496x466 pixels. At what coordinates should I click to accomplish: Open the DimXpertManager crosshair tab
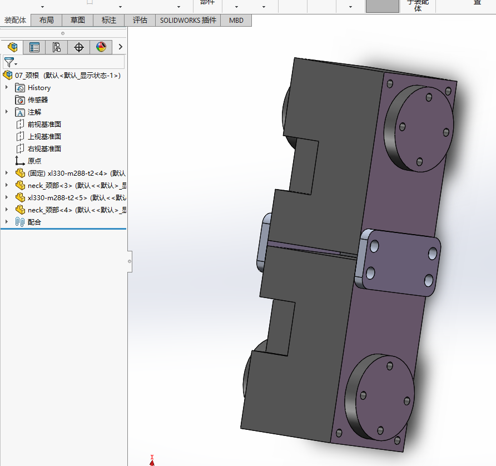tap(78, 47)
